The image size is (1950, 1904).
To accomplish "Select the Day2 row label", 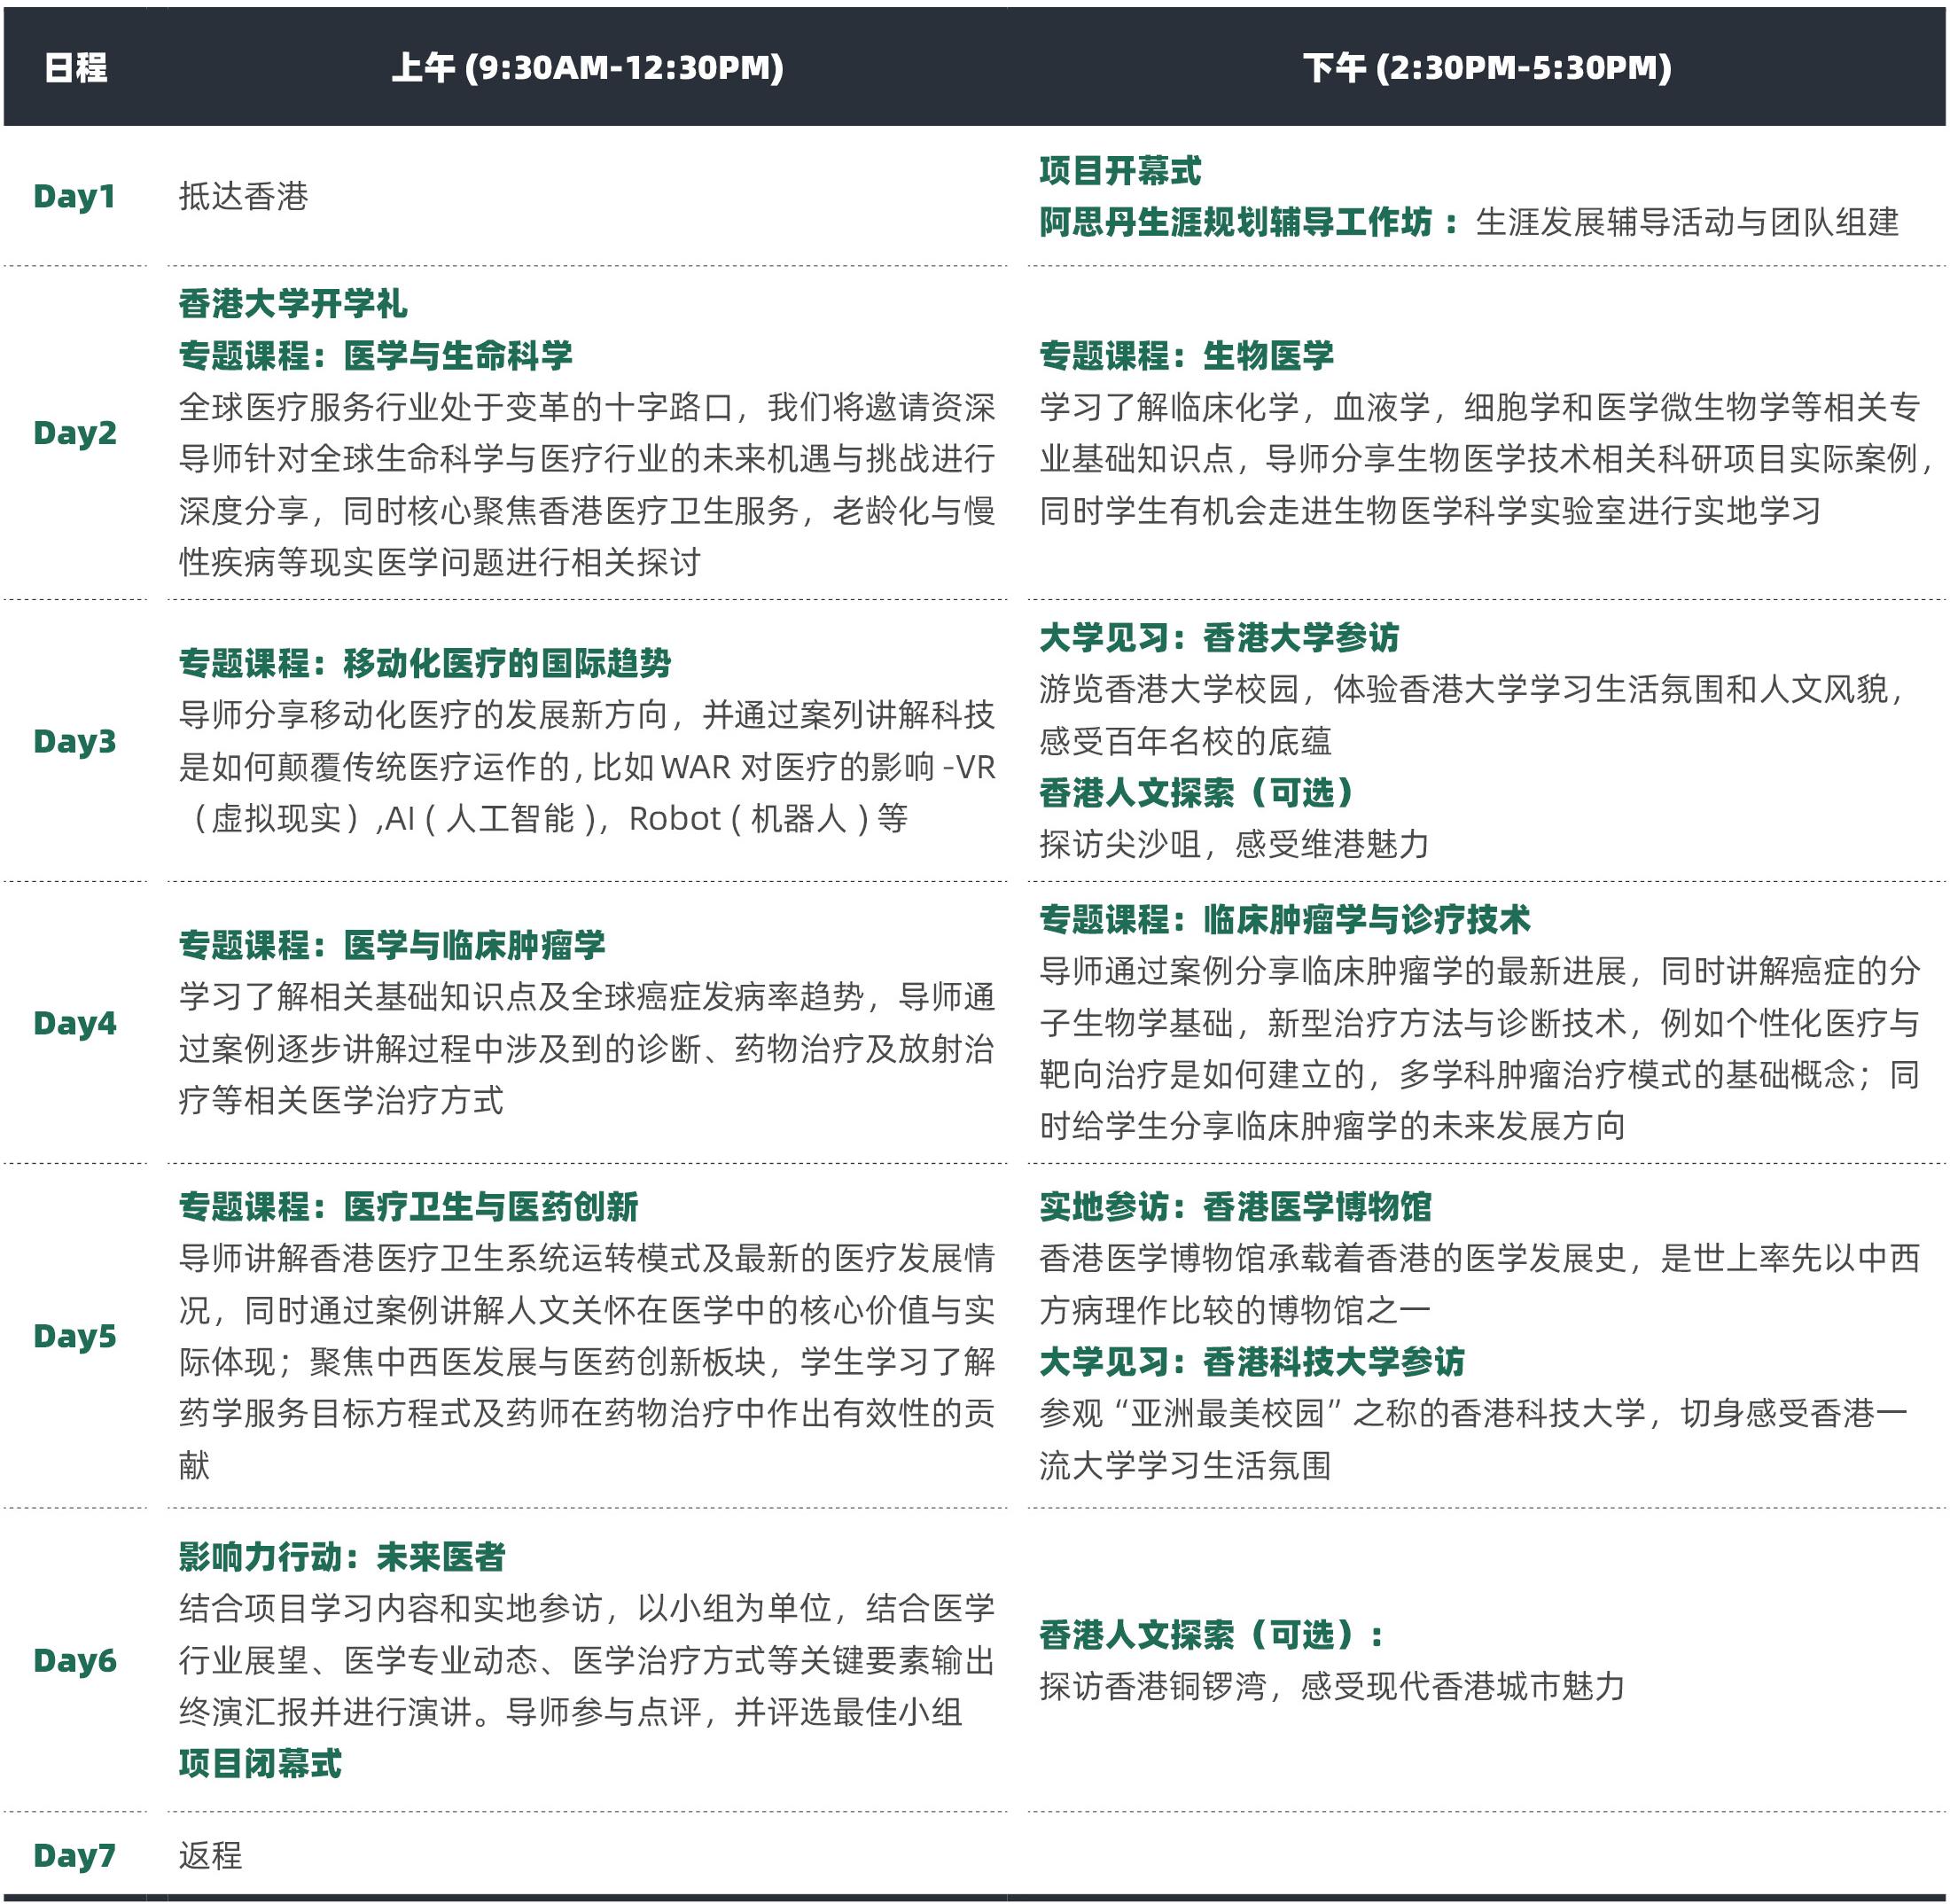I will click(75, 433).
